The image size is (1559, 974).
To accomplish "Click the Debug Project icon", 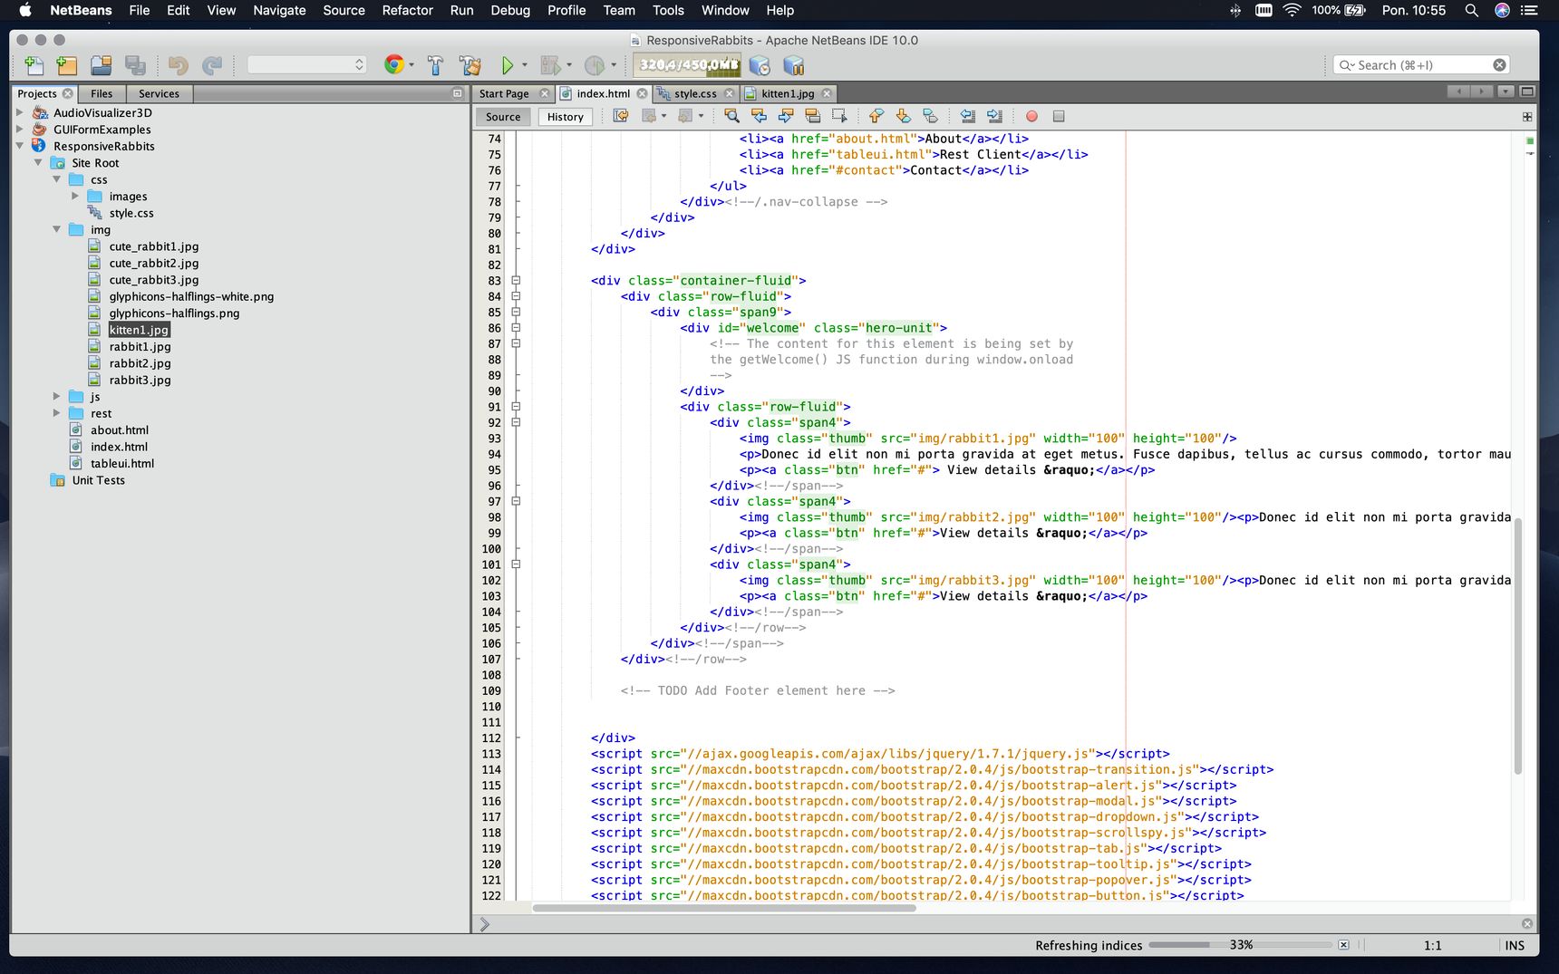I will [550, 65].
